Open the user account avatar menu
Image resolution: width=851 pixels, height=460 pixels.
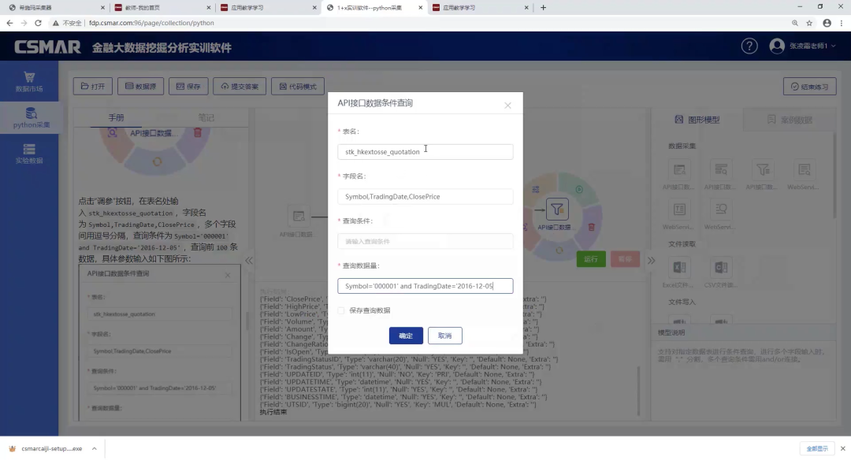(x=777, y=46)
